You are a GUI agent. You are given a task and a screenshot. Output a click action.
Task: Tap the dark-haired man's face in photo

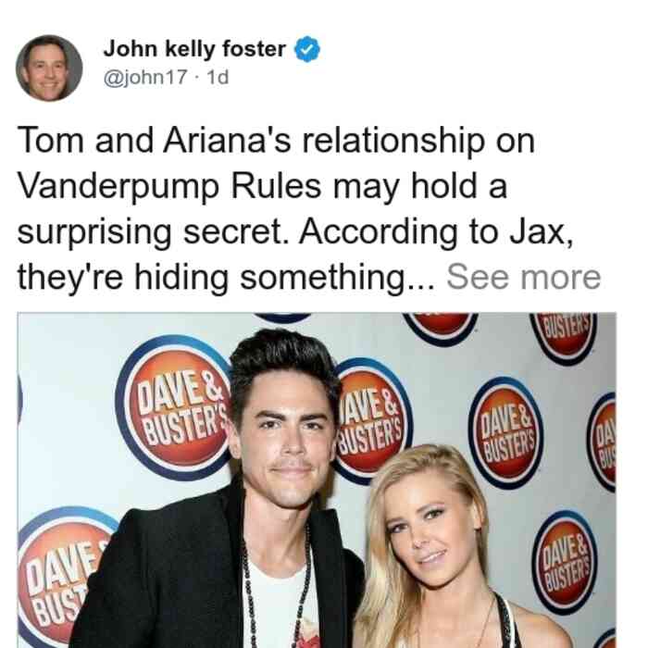(286, 442)
